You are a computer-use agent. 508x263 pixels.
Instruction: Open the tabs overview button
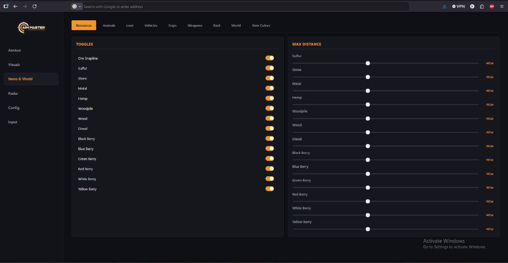6,6
